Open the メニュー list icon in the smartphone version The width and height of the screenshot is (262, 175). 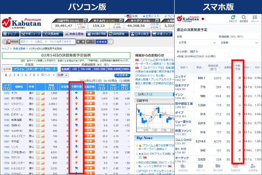coord(255,18)
